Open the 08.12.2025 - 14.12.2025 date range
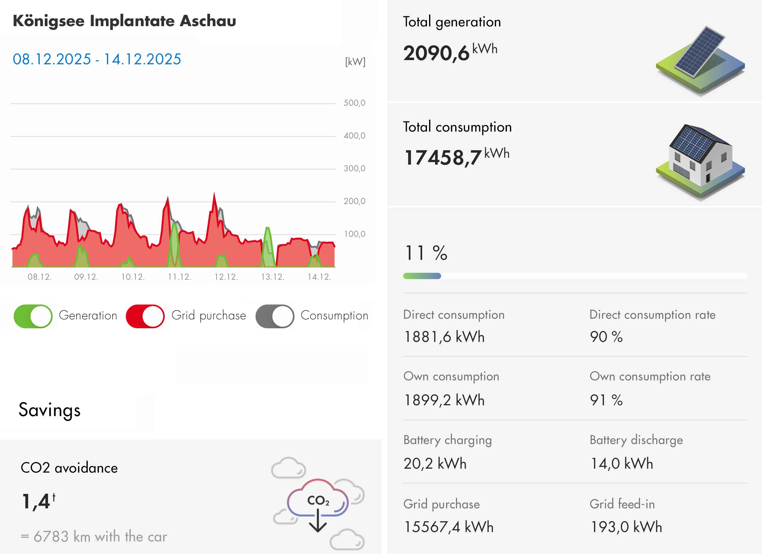The image size is (762, 554). coord(97,59)
